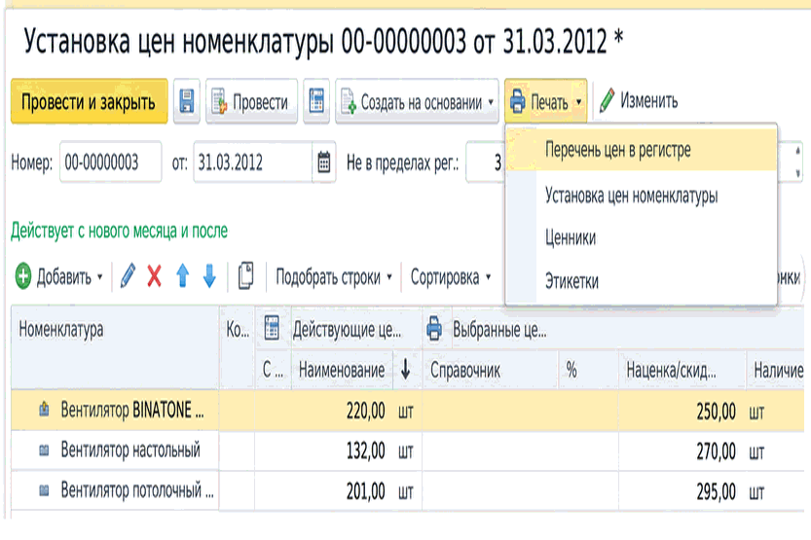Click the Провести button
The width and height of the screenshot is (811, 540).
point(251,102)
